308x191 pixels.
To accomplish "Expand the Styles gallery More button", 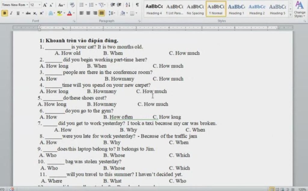I will point(290,14).
